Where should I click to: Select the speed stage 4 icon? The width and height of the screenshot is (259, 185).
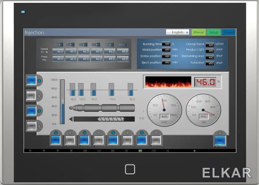click(x=83, y=45)
